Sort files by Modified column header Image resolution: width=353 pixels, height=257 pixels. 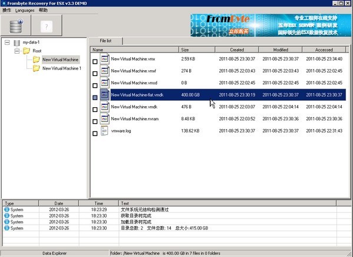coord(281,50)
